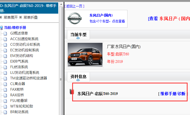This screenshot has width=190, height=115.
Task: Click the page icon beside EX排气系统
Action: [5, 62]
